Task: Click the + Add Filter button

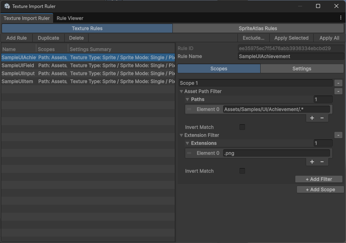Action: pos(318,179)
